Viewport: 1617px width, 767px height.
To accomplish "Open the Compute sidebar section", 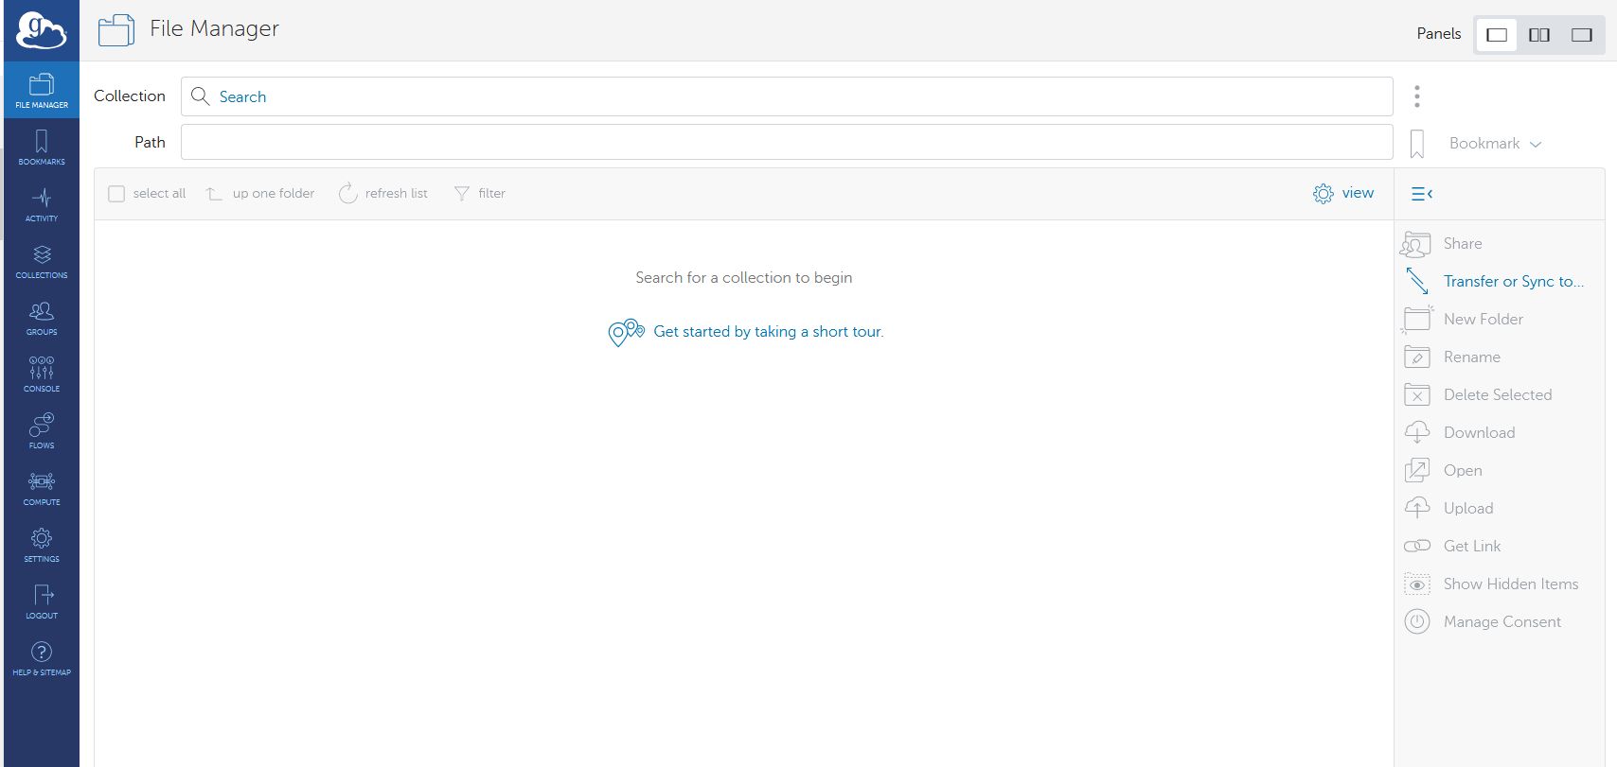I will [x=42, y=488].
